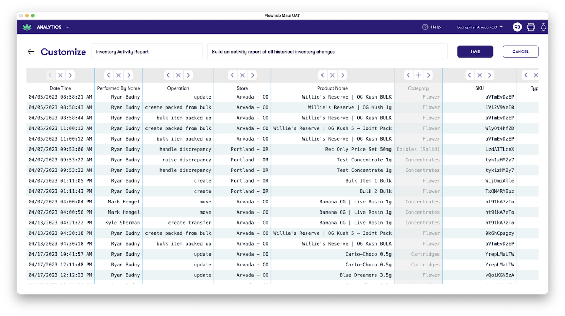565x316 pixels.
Task: Move the Product Name column left
Action: tap(323, 75)
